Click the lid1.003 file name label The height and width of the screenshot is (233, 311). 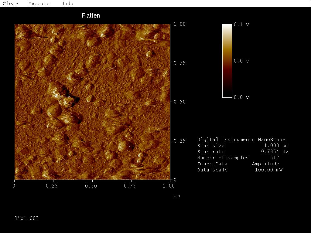[x=27, y=218]
